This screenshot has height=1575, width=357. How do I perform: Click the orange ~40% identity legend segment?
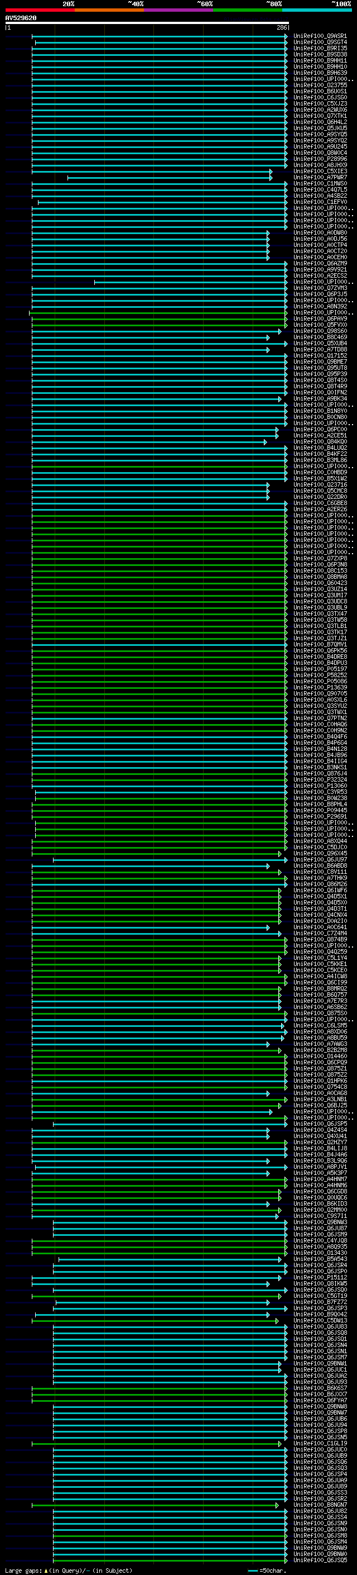pyautogui.click(x=109, y=10)
